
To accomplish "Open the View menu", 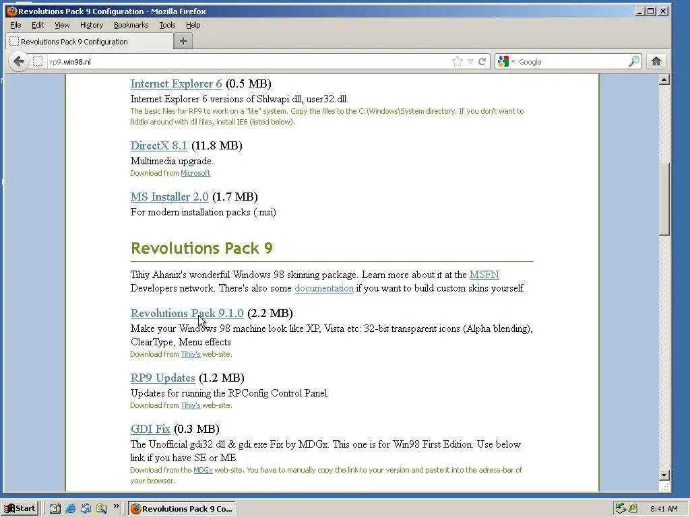I will [x=62, y=25].
